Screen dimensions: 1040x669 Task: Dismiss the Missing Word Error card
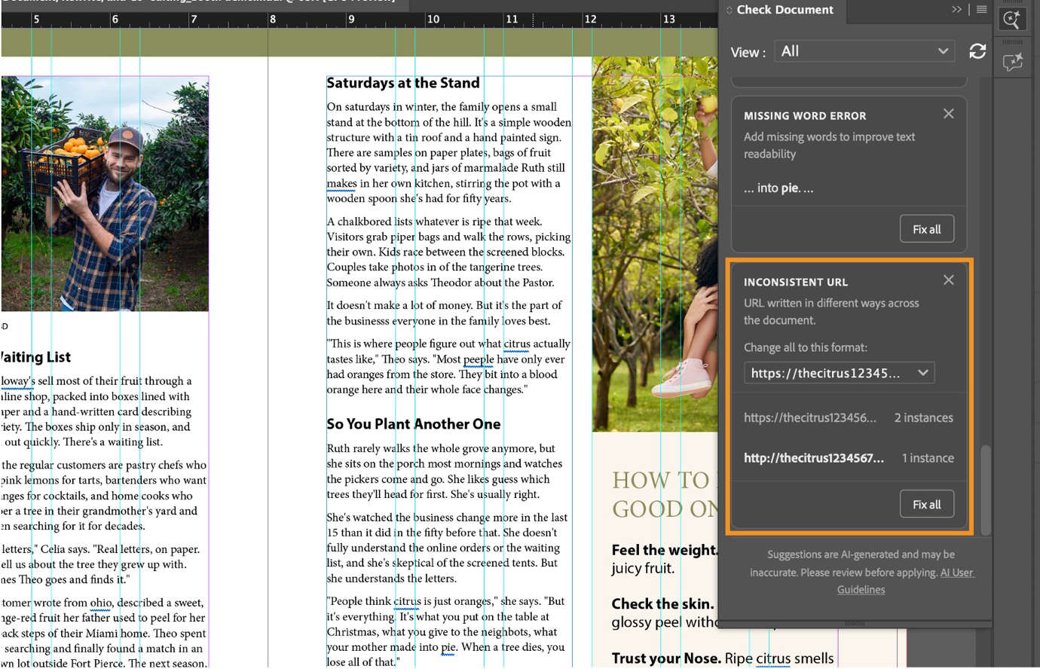[948, 114]
